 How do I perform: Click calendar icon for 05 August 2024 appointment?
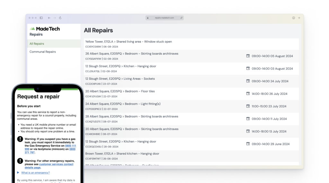(248, 56)
